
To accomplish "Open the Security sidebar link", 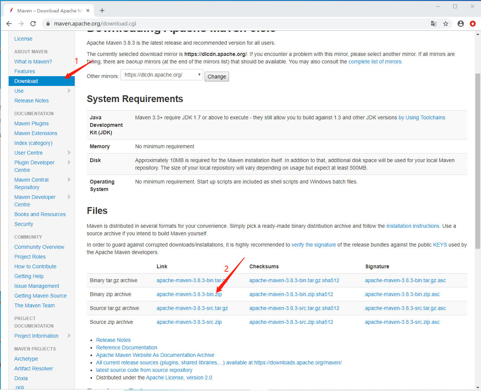I will click(24, 224).
